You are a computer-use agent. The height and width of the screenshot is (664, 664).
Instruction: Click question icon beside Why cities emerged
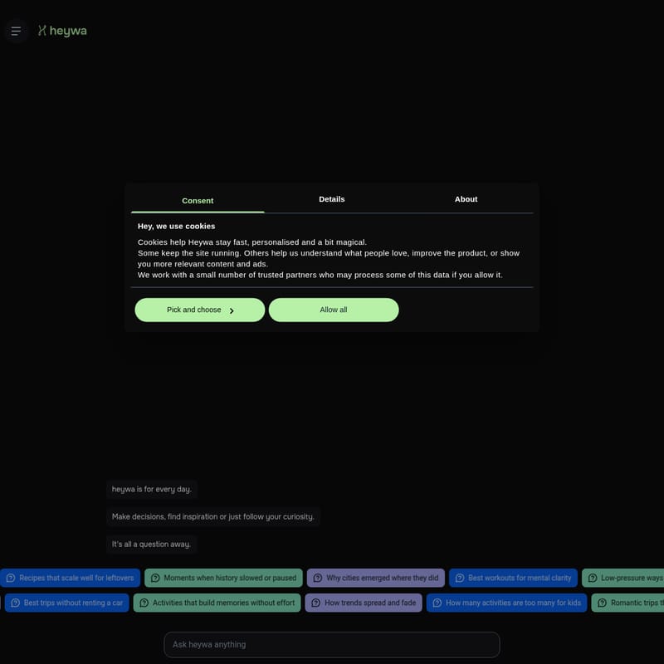coord(318,578)
